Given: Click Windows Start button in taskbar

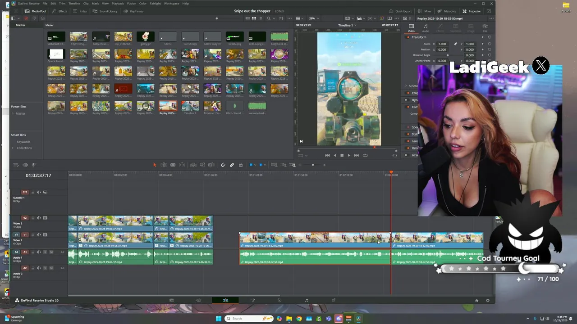Looking at the screenshot, I should tap(219, 319).
